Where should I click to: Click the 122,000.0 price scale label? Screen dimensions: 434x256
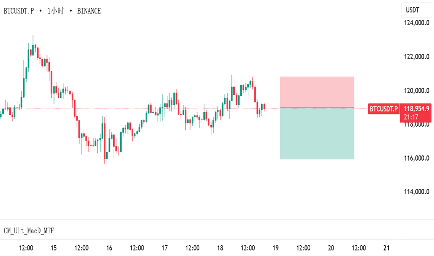pyautogui.click(x=417, y=57)
